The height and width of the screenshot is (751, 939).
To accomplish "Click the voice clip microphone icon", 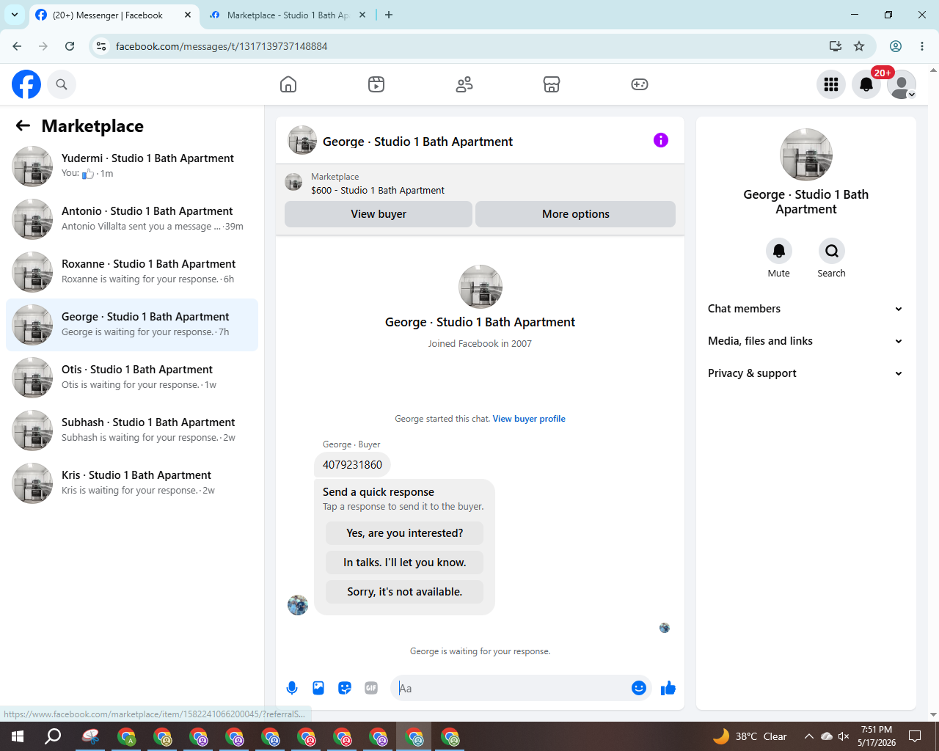I will coord(292,688).
